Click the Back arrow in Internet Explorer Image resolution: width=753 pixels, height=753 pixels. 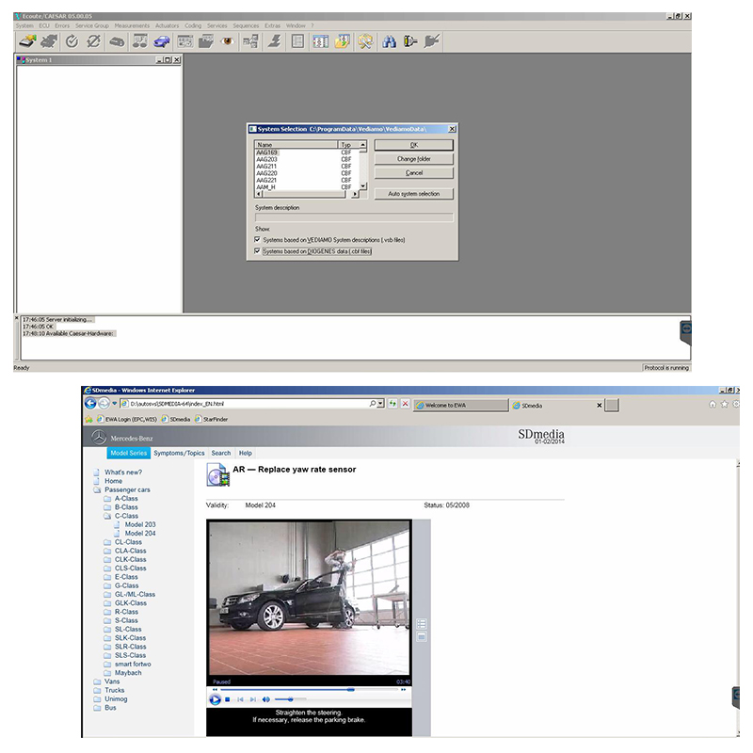click(x=90, y=404)
